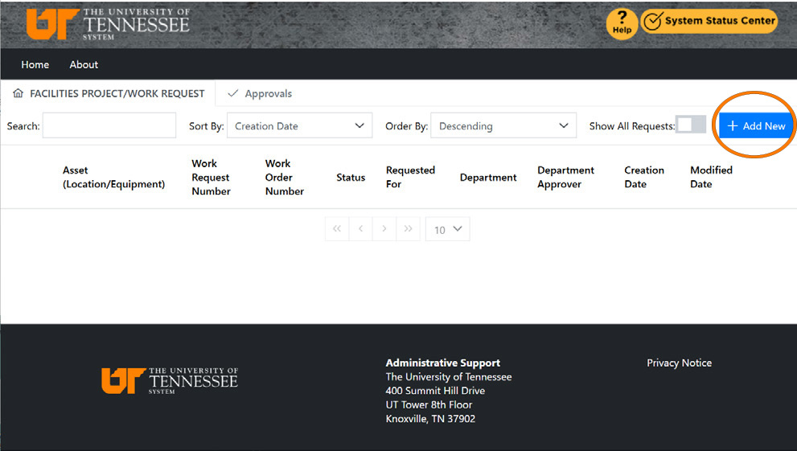Go to last page with double-right arrow
The height and width of the screenshot is (451, 797).
[x=408, y=229]
